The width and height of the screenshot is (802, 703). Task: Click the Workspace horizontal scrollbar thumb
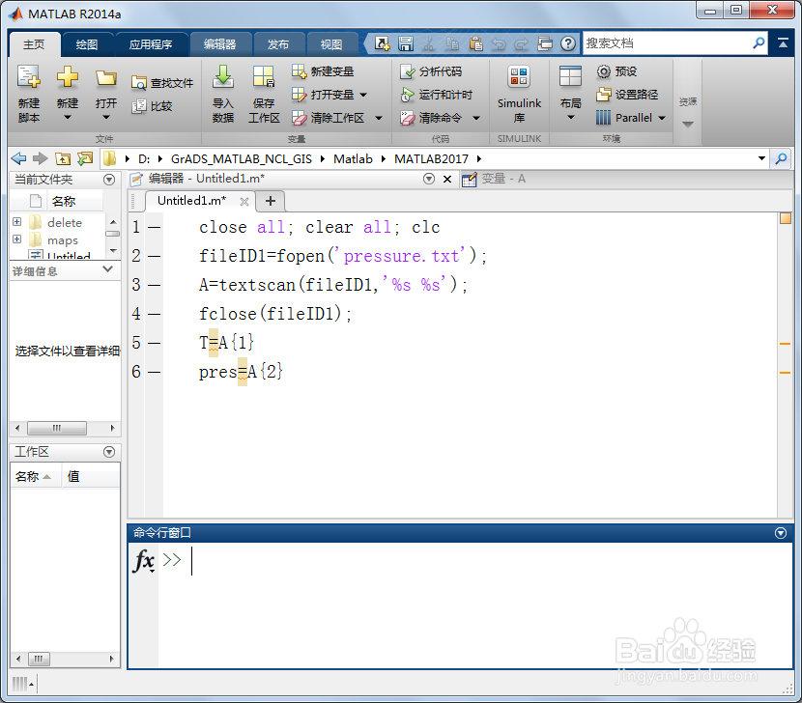[39, 659]
